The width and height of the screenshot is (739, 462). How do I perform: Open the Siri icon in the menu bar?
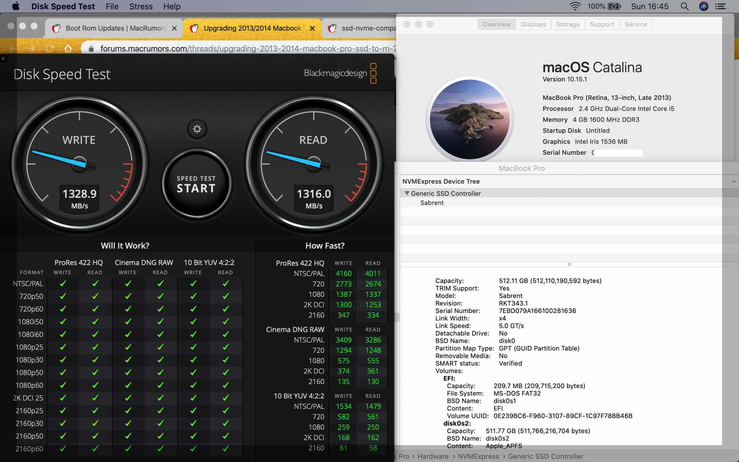click(704, 6)
